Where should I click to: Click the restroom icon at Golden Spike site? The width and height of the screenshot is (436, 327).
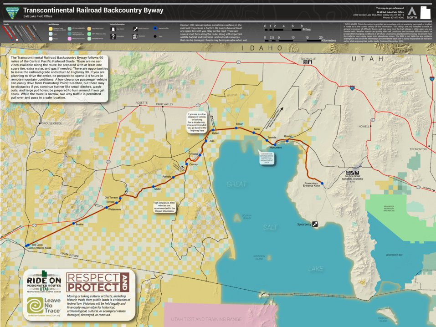pos(348,173)
